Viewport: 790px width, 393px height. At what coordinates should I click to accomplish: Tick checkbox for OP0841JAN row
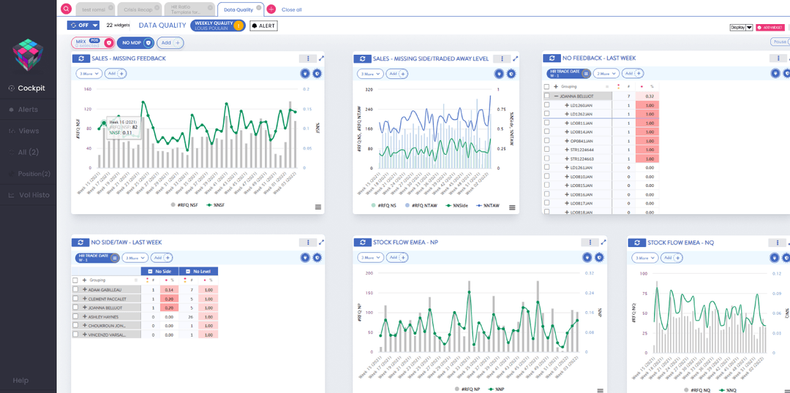(546, 140)
